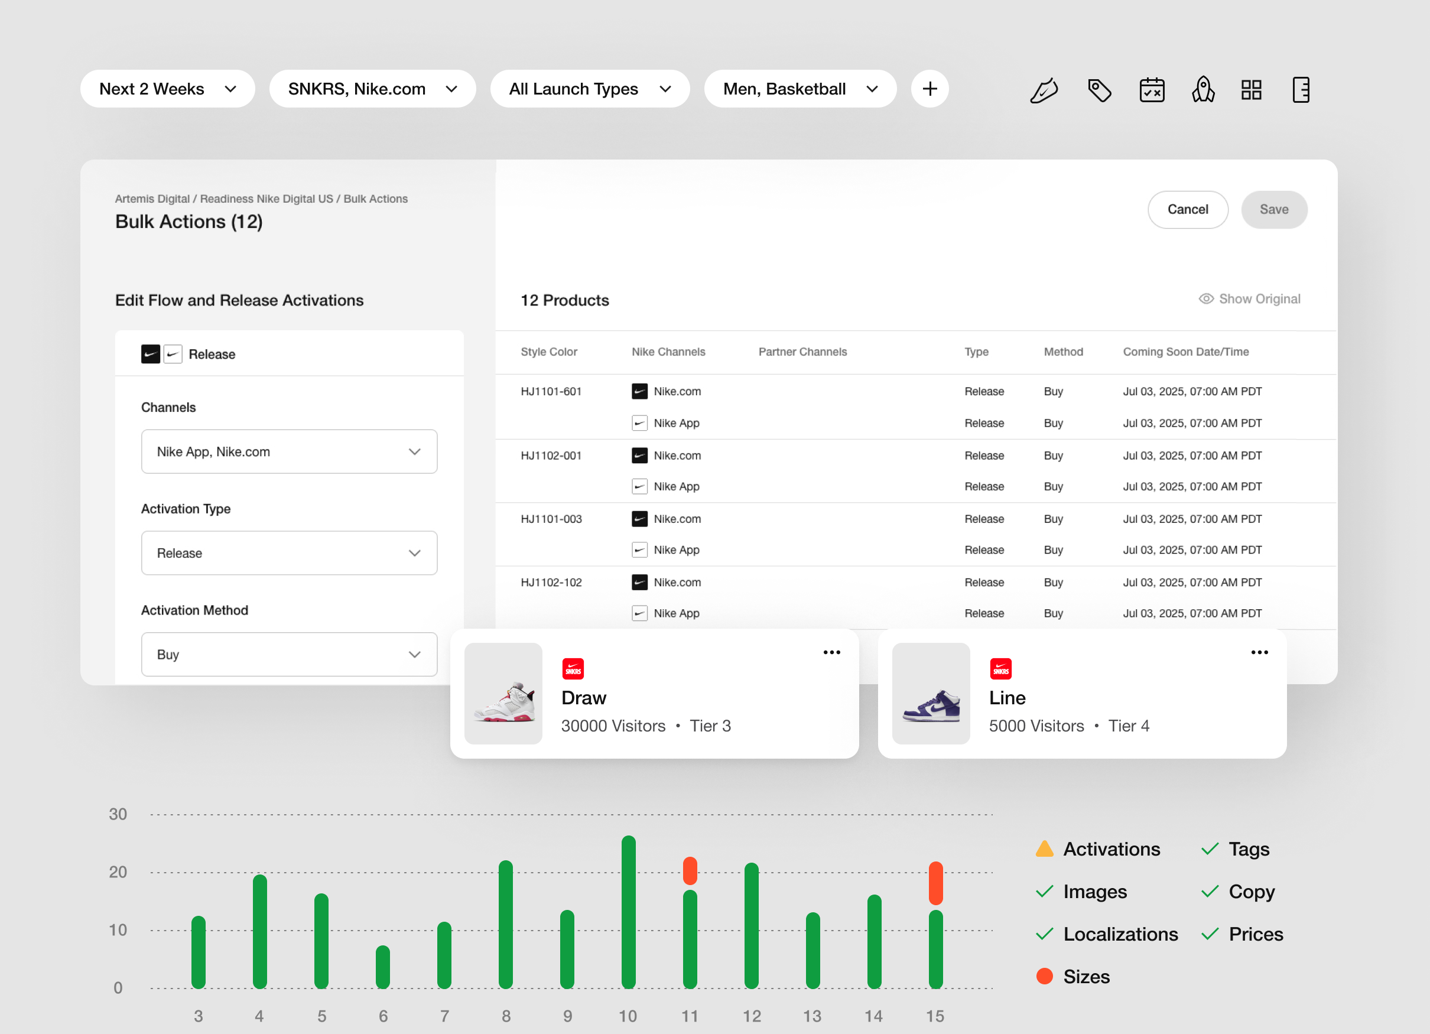The height and width of the screenshot is (1034, 1430).
Task: Click the Save button
Action: click(x=1273, y=209)
